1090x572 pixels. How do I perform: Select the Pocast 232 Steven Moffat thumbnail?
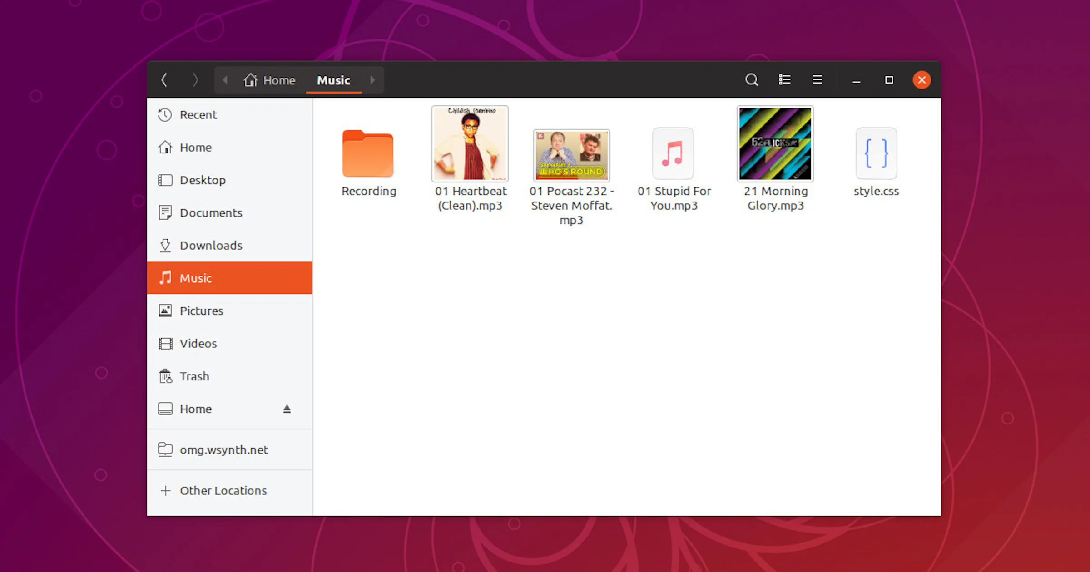571,155
